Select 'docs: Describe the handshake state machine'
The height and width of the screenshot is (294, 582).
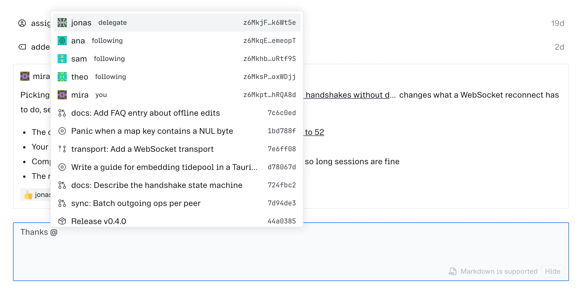(177, 185)
